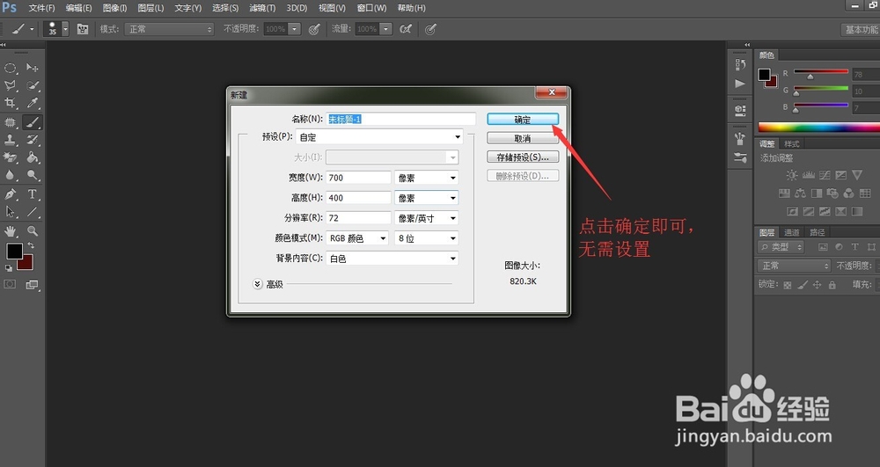Select the Pen tool

click(10, 194)
